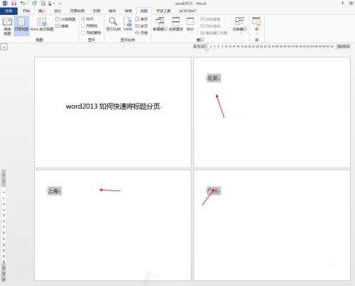Switch to 阅读视图 Read Mode
The image size is (355, 286).
point(7,26)
